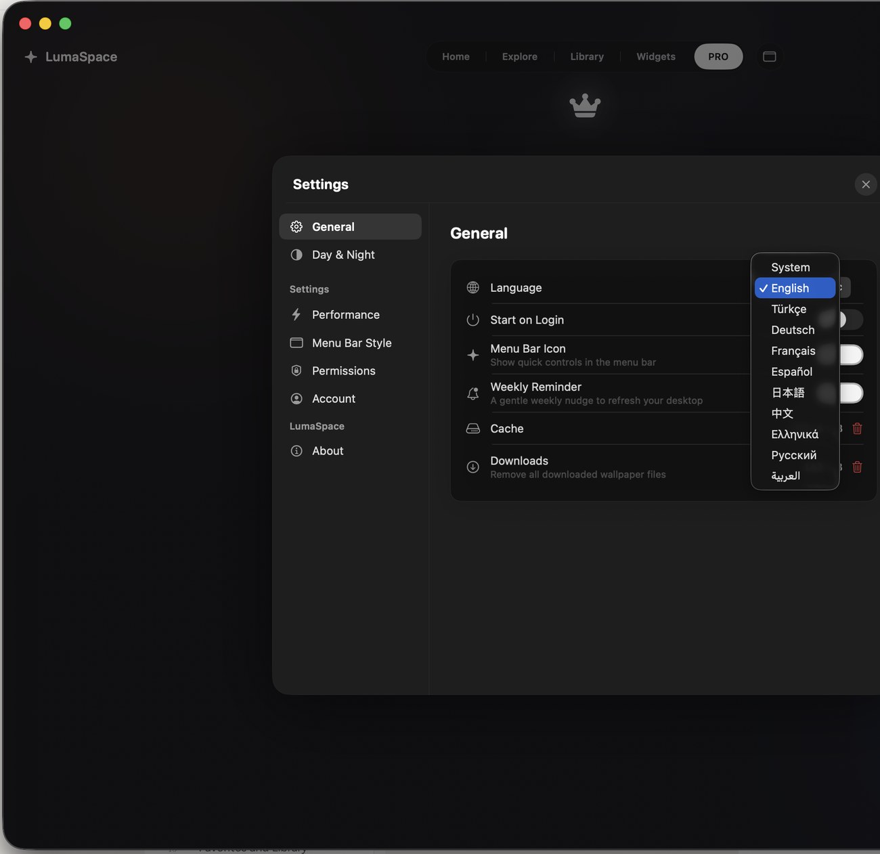880x854 pixels.
Task: Click the Menu Bar Icon sparkle icon
Action: coord(473,355)
